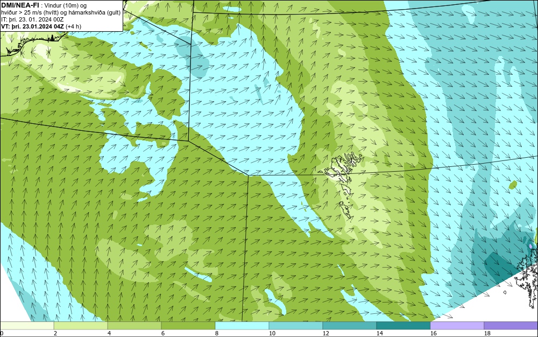
Task: Click the 6-8 m/s dark green legend swatch
Action: tap(188, 325)
